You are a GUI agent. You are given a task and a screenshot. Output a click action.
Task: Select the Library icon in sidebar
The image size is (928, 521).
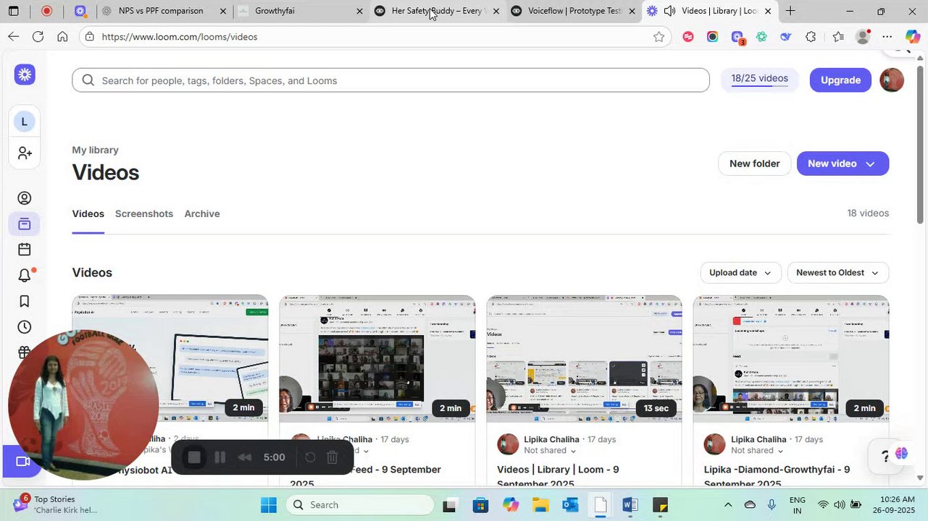tap(25, 224)
